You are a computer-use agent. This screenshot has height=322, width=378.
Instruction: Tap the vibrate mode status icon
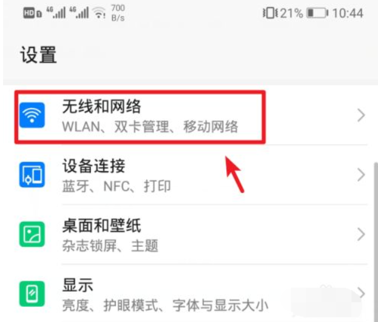pyautogui.click(x=270, y=13)
